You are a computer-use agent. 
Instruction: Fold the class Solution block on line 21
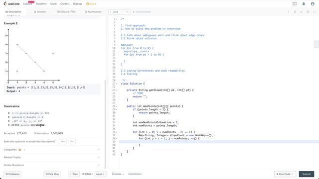[117, 84]
